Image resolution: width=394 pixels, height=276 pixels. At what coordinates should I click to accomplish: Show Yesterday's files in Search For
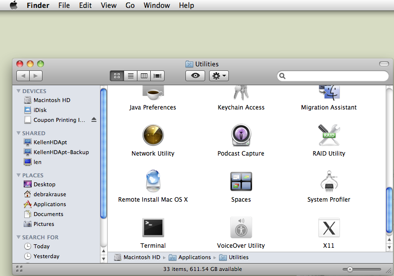click(x=42, y=256)
